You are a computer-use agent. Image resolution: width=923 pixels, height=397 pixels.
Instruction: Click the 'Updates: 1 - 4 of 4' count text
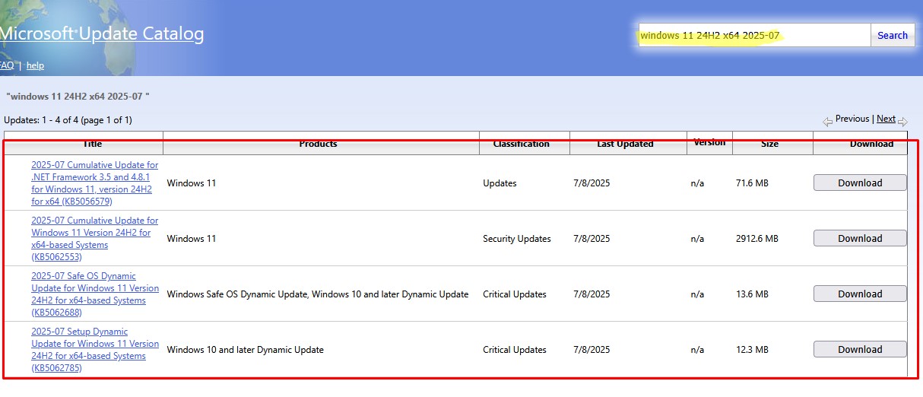68,120
